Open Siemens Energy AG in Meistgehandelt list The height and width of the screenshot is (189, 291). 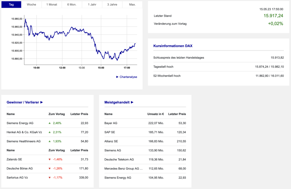(x=118, y=177)
